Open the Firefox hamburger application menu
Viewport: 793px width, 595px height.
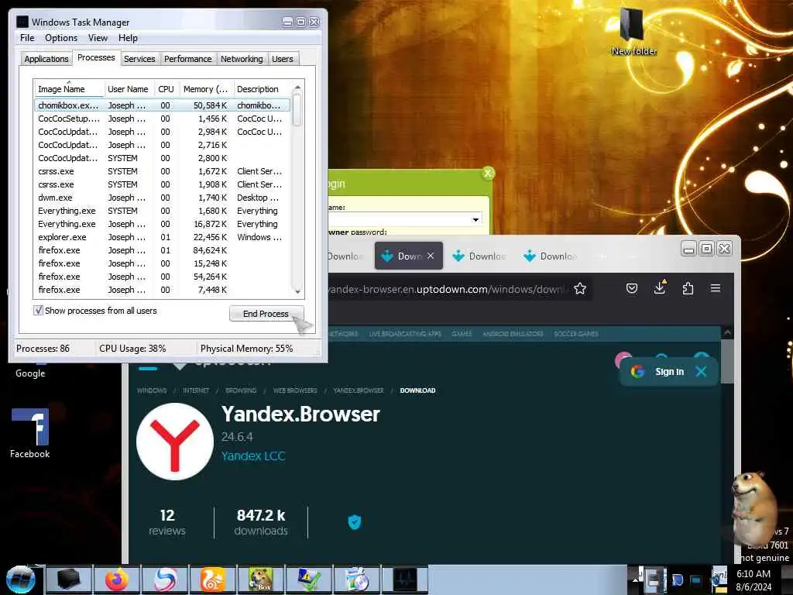pos(715,288)
